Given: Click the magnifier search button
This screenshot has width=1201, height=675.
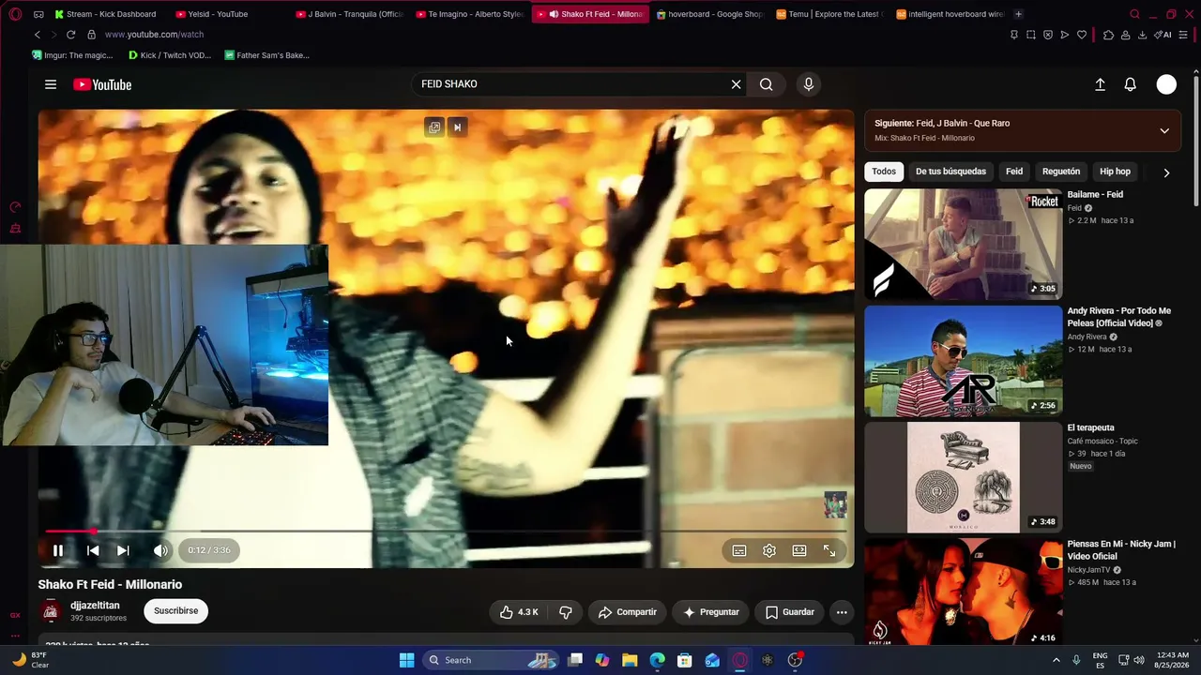Looking at the screenshot, I should (767, 84).
